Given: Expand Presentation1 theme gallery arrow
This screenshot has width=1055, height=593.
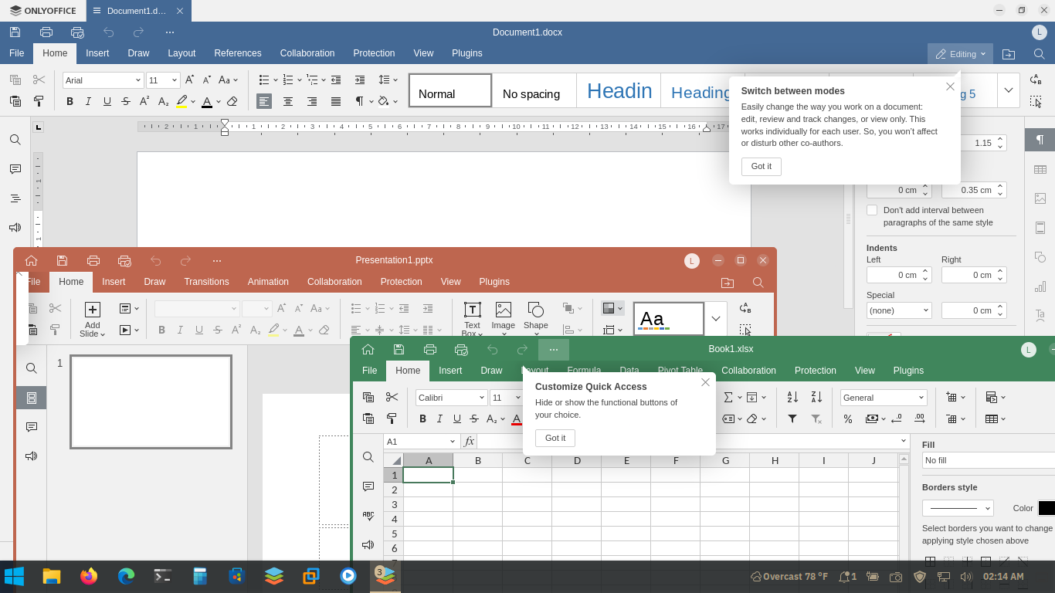Looking at the screenshot, I should point(716,319).
